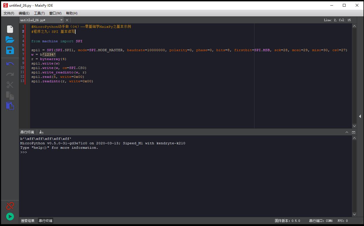Redo with the grayed redo arrow icon
This screenshot has width=364, height=226.
tap(10, 74)
